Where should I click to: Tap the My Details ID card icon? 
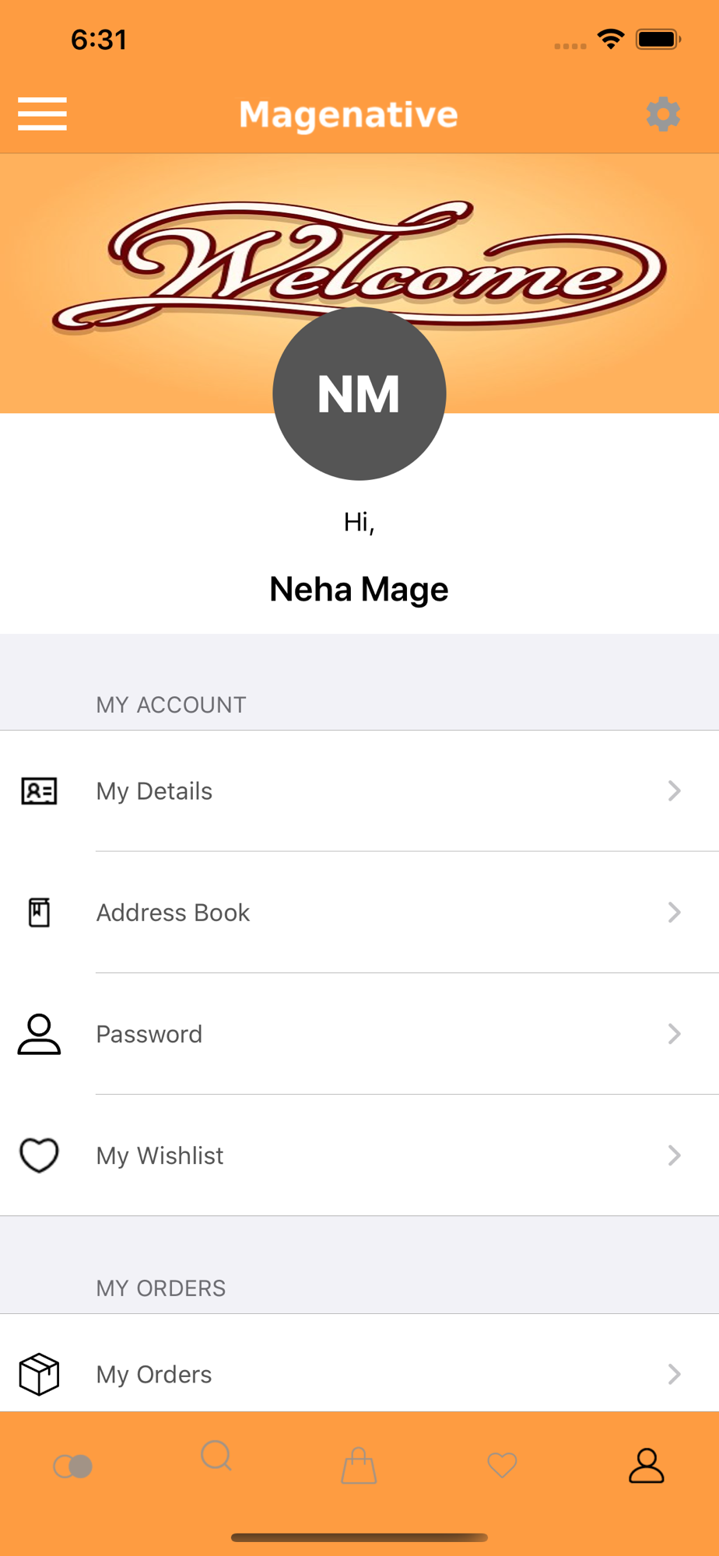39,791
